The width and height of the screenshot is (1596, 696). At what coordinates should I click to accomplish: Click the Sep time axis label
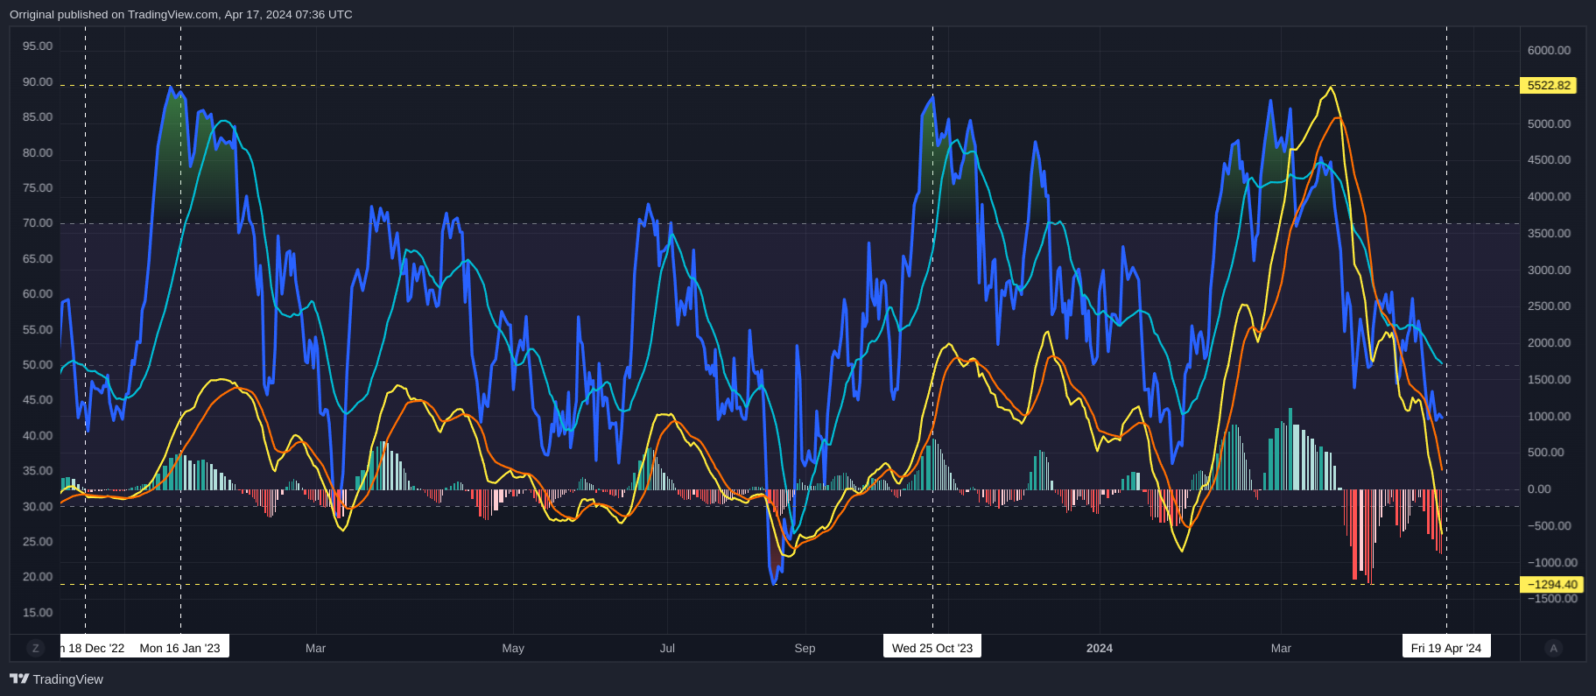pyautogui.click(x=805, y=648)
